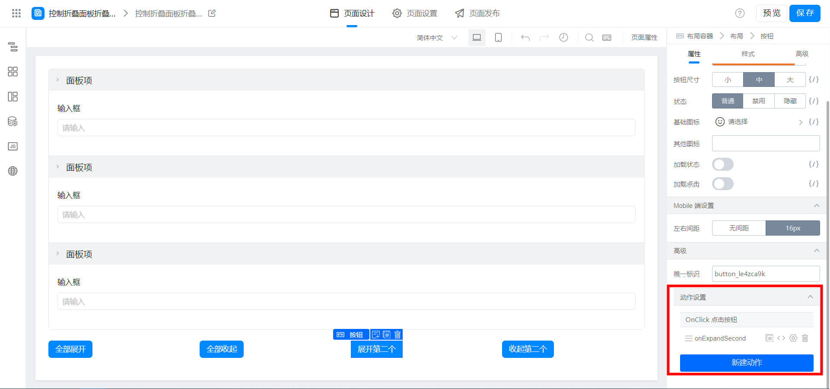Open the keyboard shortcuts icon
Screen dimensions: 830x389
click(x=607, y=38)
